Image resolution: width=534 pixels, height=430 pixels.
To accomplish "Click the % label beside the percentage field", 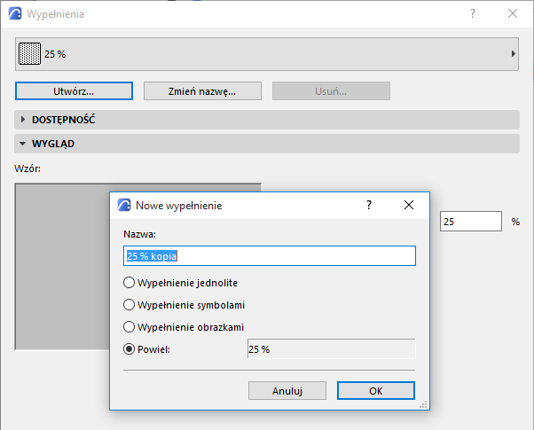I will point(515,222).
